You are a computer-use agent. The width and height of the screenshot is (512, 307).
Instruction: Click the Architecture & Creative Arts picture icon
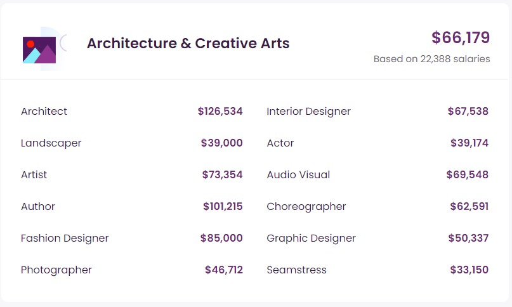tap(39, 49)
